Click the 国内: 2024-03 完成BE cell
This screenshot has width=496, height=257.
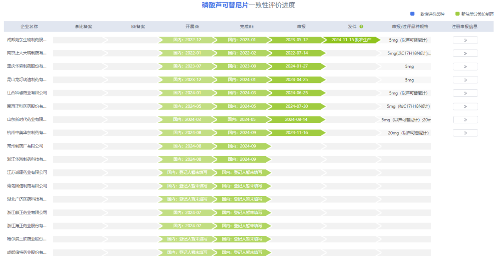pyautogui.click(x=242, y=93)
